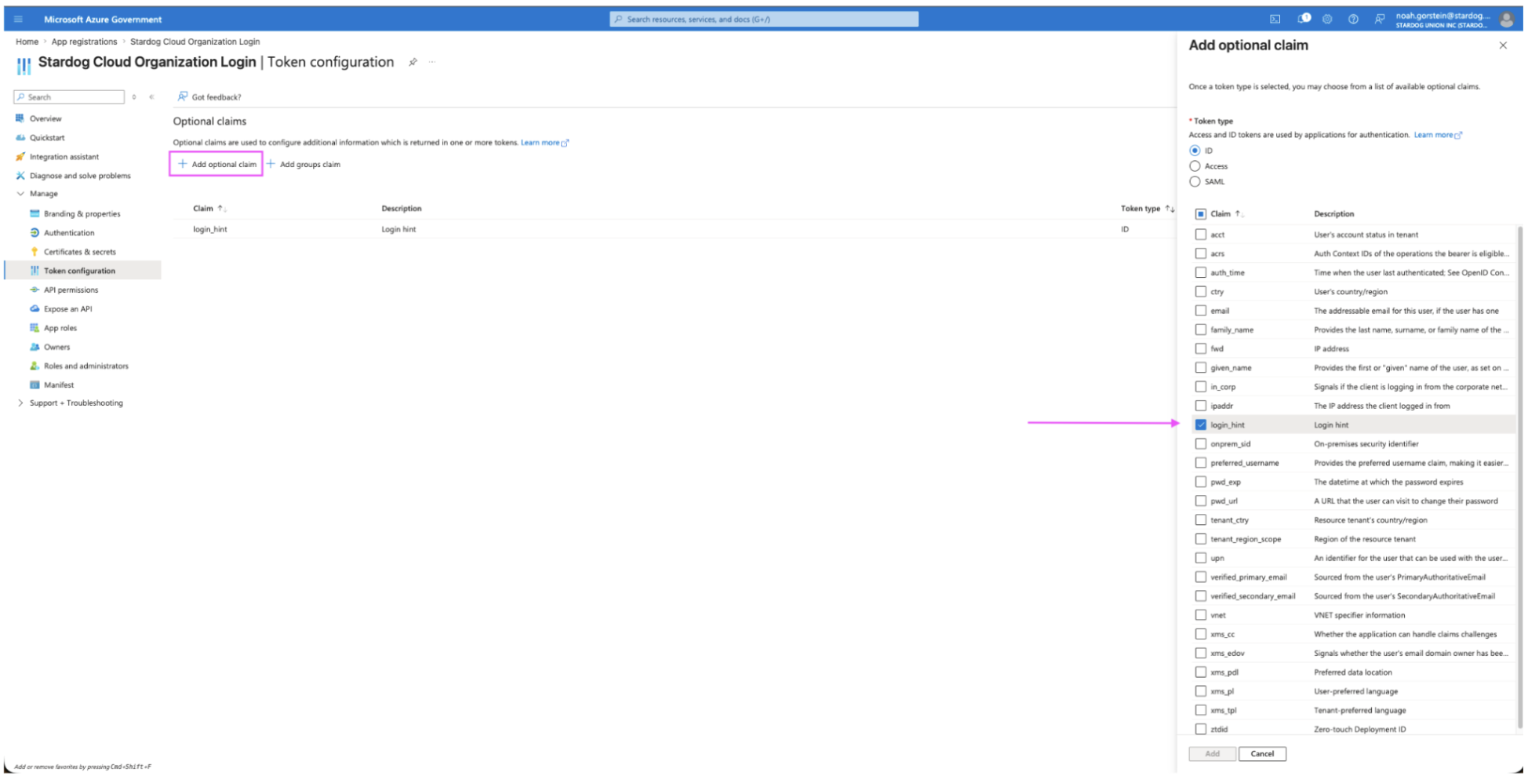Click the App roles icon
Viewport: 1528px width, 783px height.
coord(35,328)
